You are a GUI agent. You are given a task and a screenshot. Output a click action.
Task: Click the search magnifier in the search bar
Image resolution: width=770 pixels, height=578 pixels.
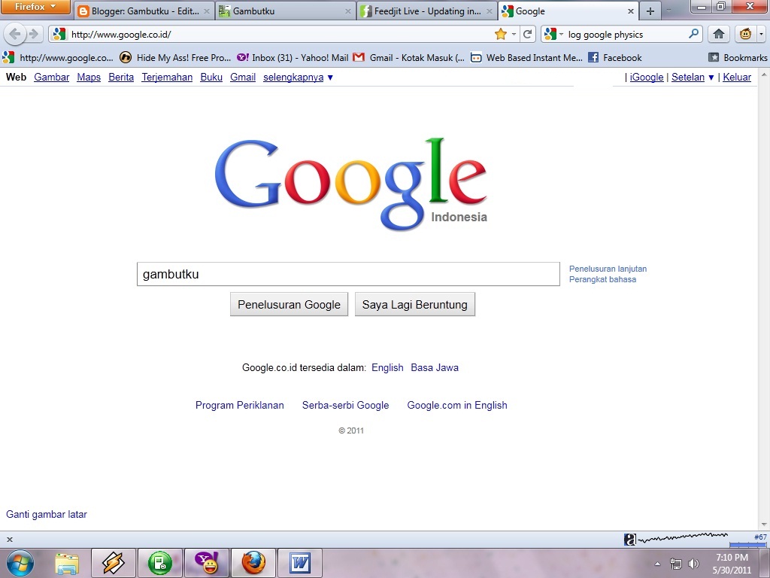pyautogui.click(x=693, y=34)
